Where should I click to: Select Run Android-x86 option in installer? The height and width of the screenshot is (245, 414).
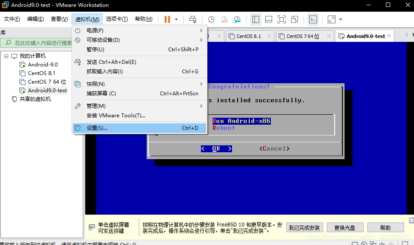coord(241,121)
